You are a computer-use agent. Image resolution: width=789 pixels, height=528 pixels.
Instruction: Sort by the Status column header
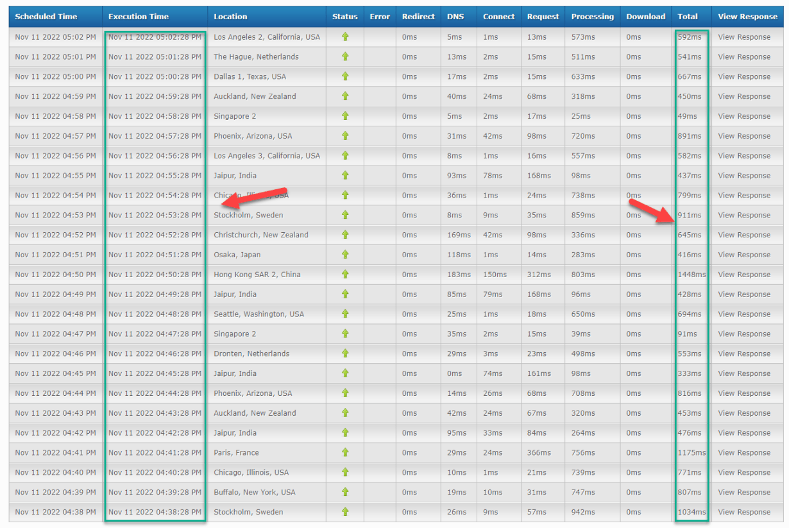click(x=345, y=17)
